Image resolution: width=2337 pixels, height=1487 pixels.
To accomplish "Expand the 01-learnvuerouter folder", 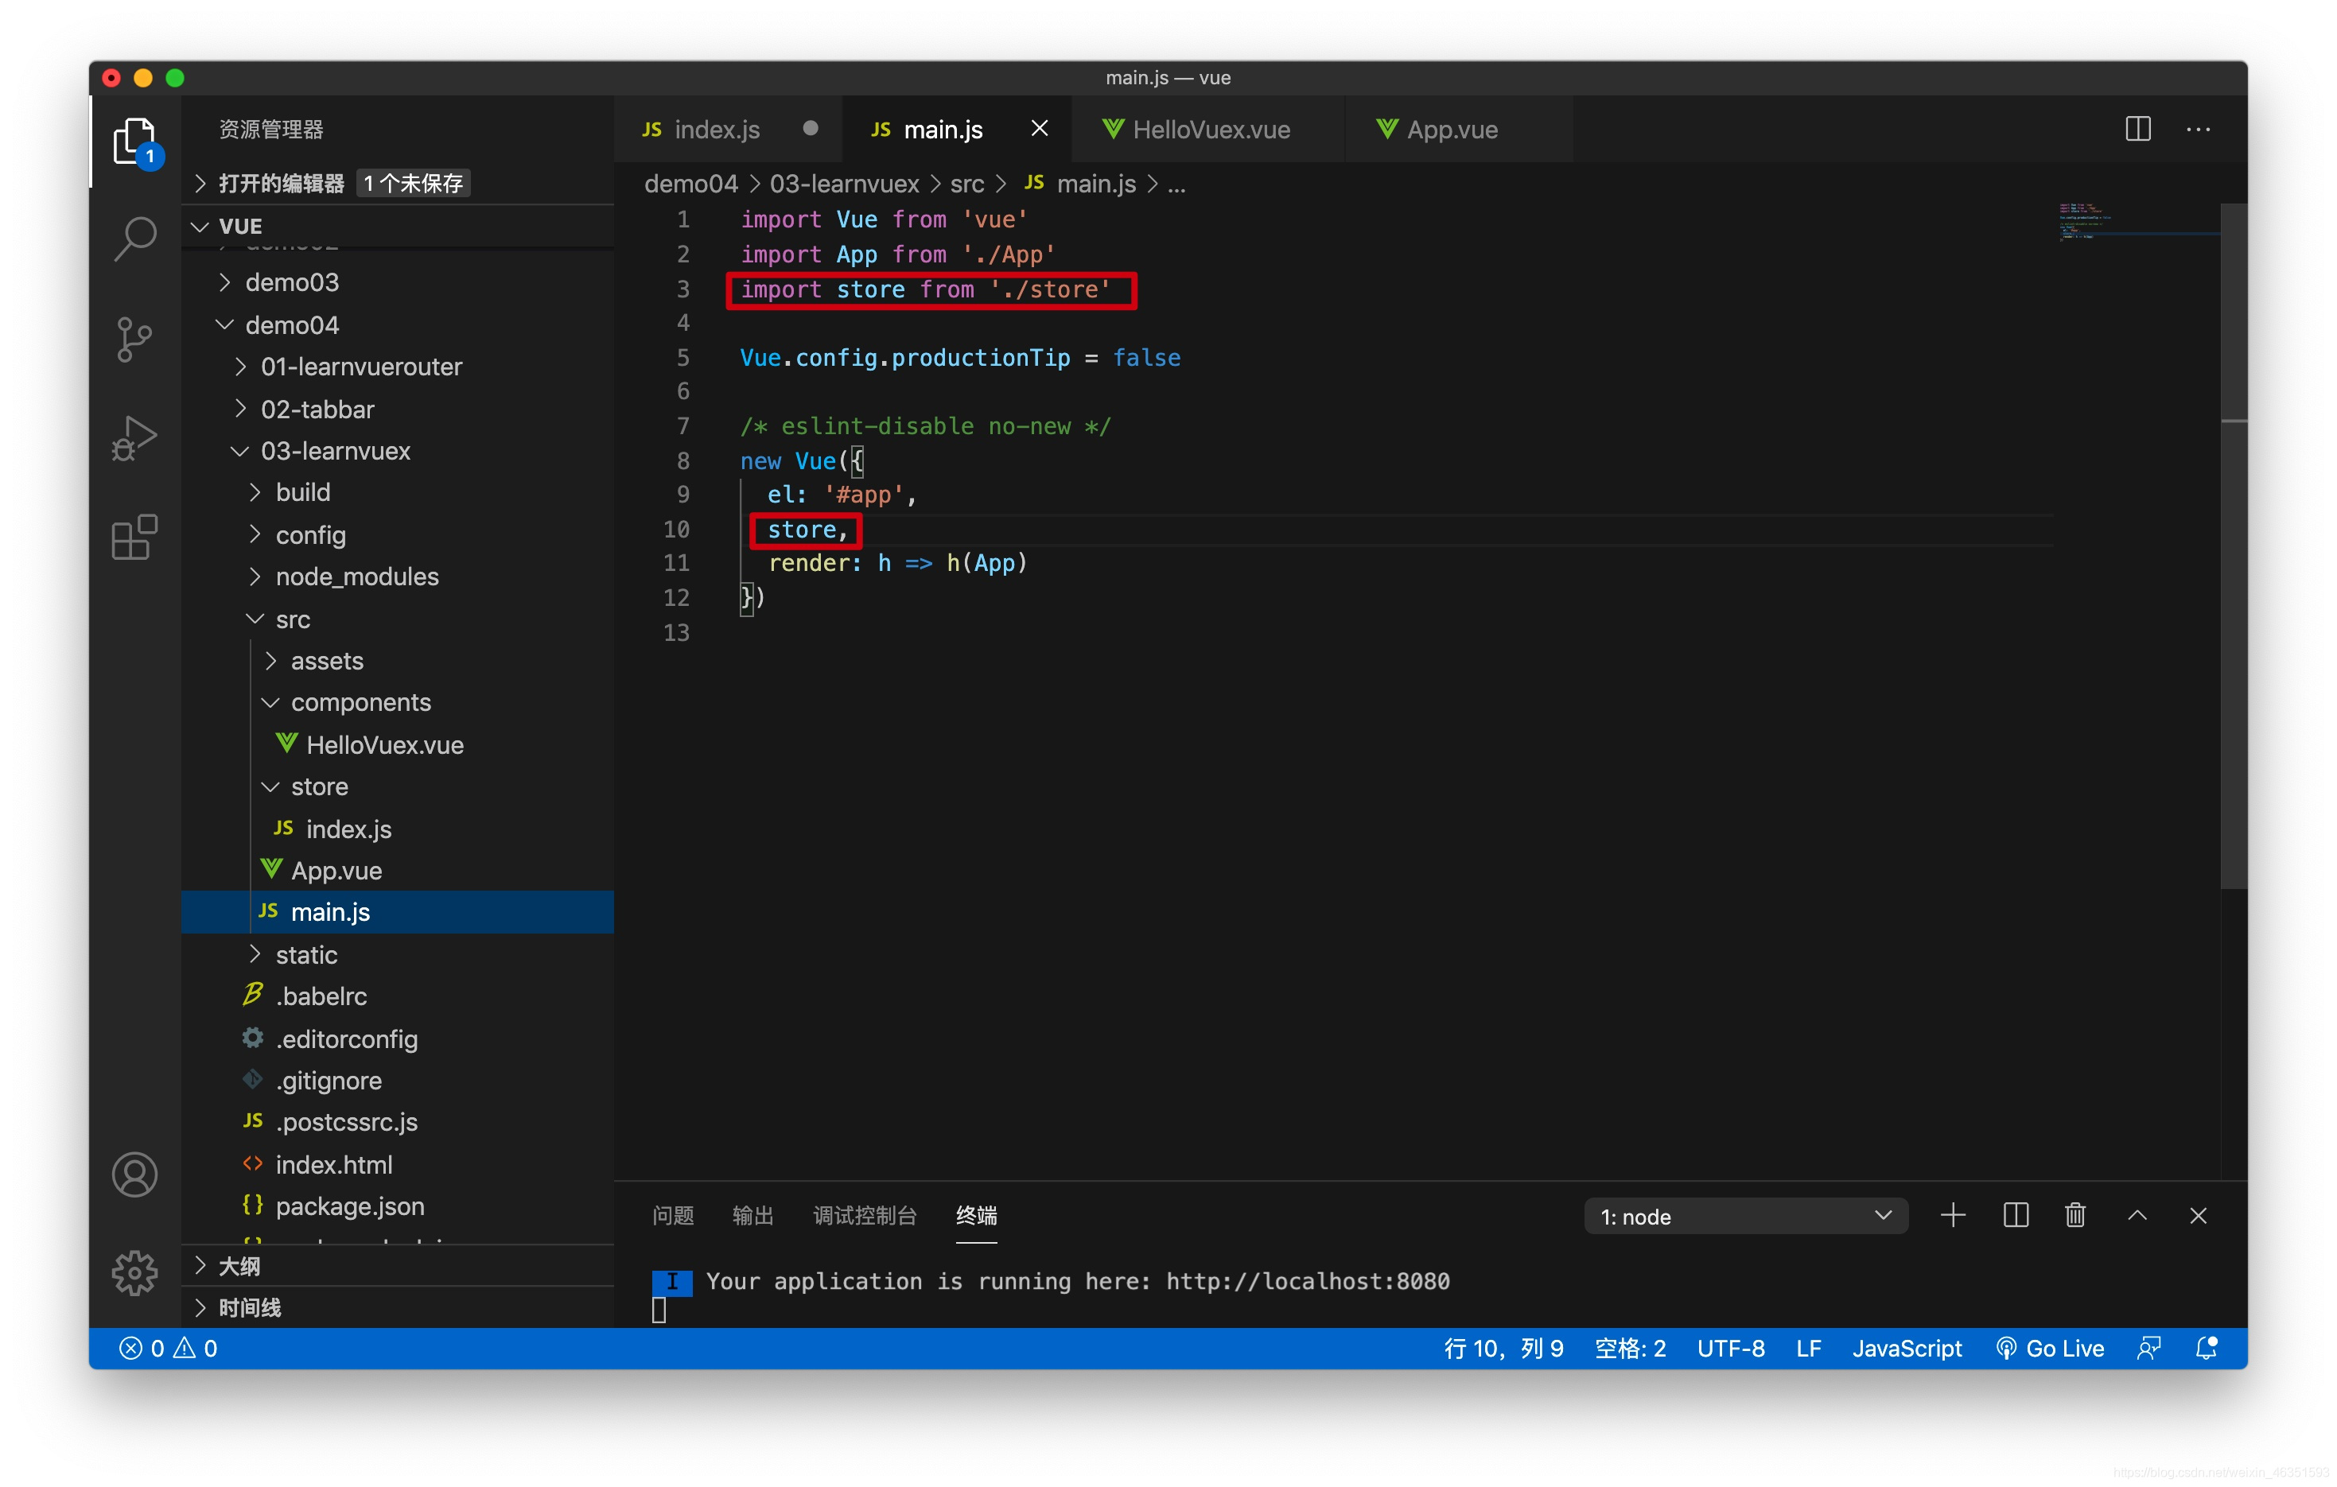I will [x=398, y=367].
